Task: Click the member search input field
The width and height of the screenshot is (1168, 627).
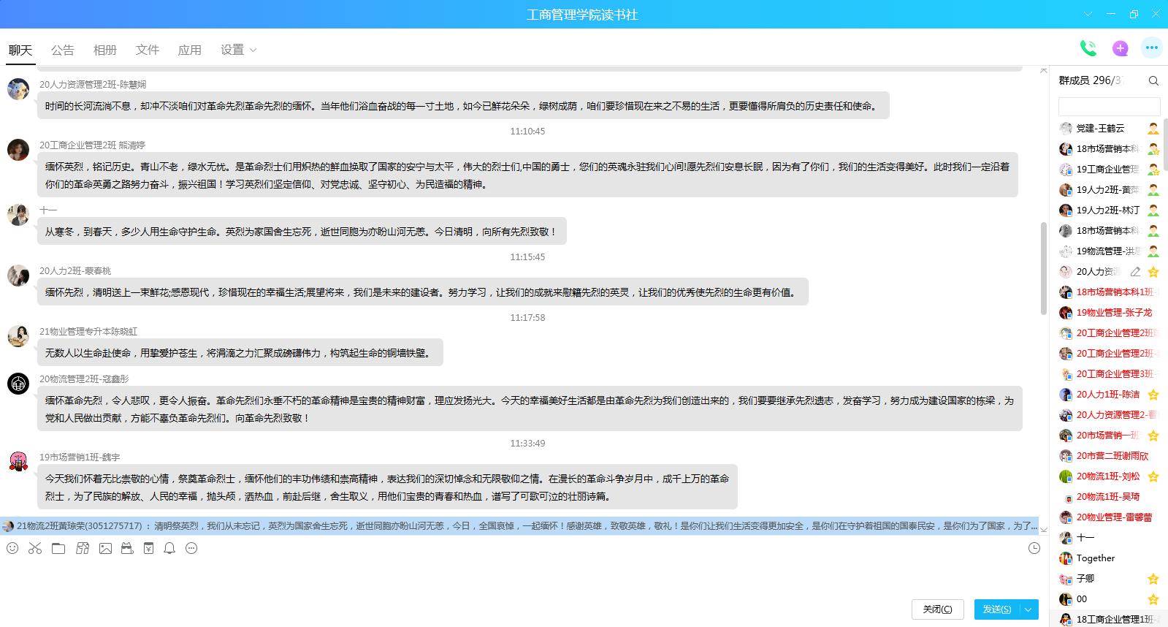Action: 1108,106
